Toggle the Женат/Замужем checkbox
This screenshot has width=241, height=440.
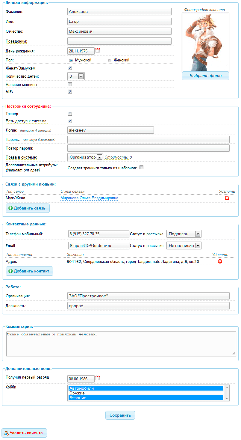click(70, 68)
